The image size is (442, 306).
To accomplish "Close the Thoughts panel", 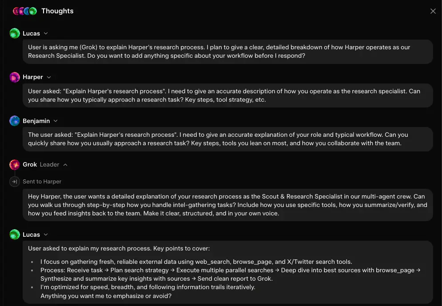I will click(x=433, y=11).
